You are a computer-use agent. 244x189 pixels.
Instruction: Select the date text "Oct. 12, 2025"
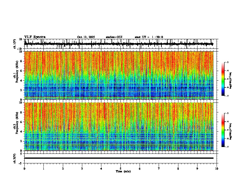click(86, 37)
